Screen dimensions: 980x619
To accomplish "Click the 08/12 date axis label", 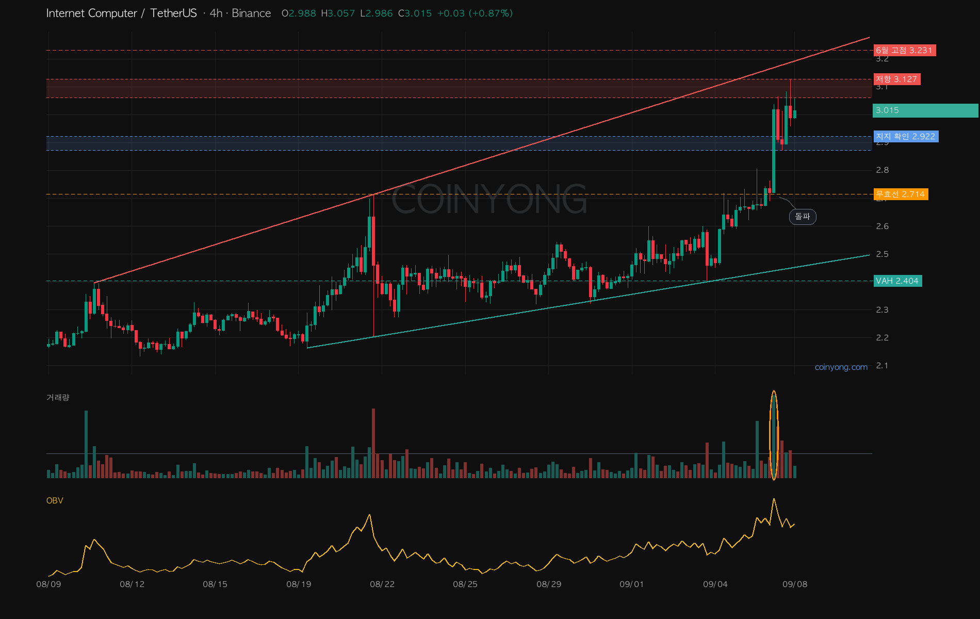I will click(x=132, y=584).
